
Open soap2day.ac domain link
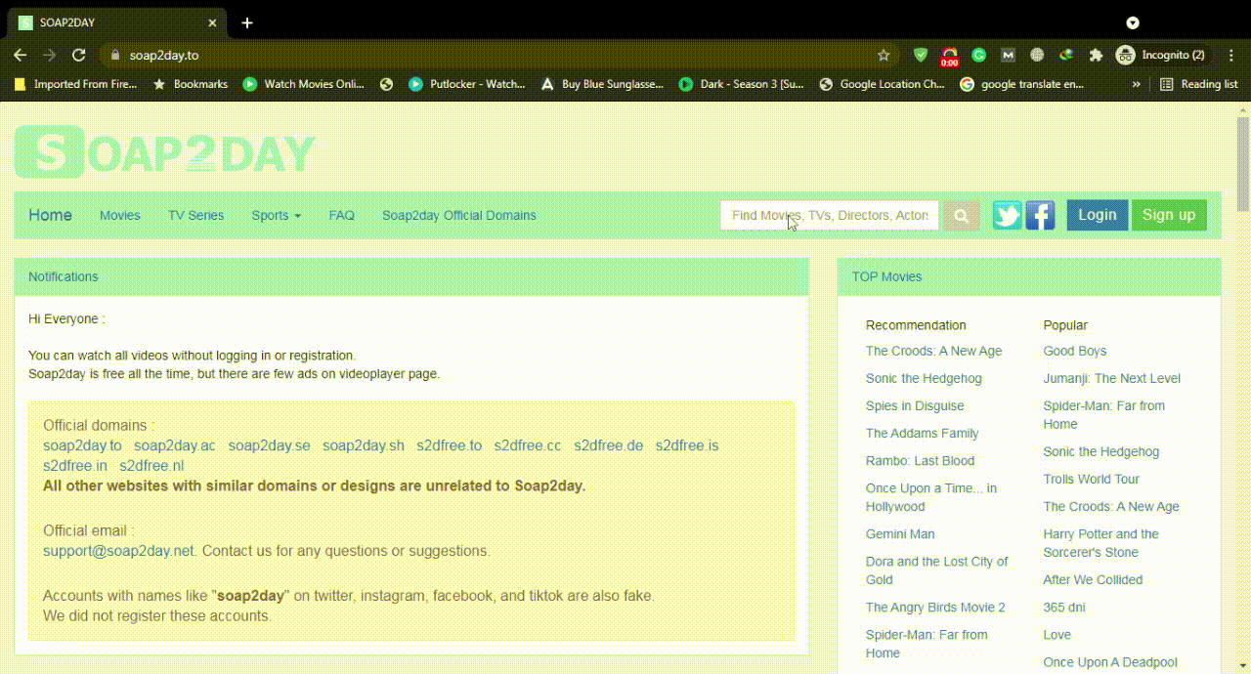click(175, 445)
